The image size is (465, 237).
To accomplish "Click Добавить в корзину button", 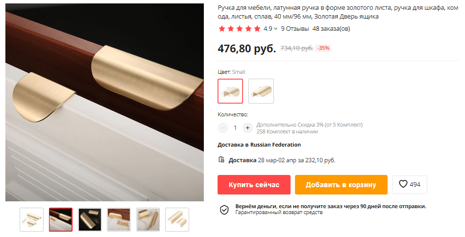I will [341, 185].
